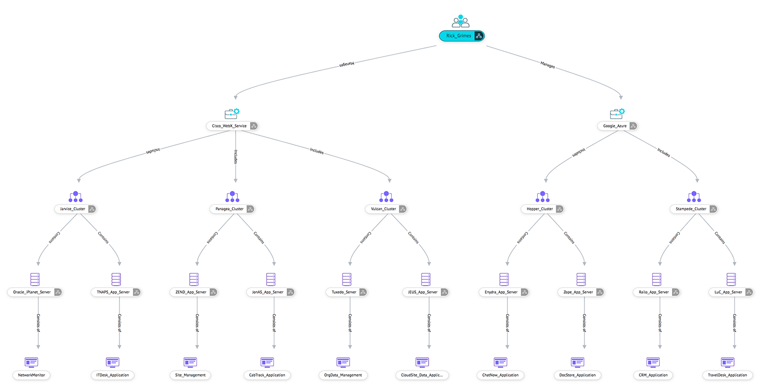The width and height of the screenshot is (769, 392).
Task: Collapse Jarvice_Cluster using its hierarchy button
Action: 92,209
